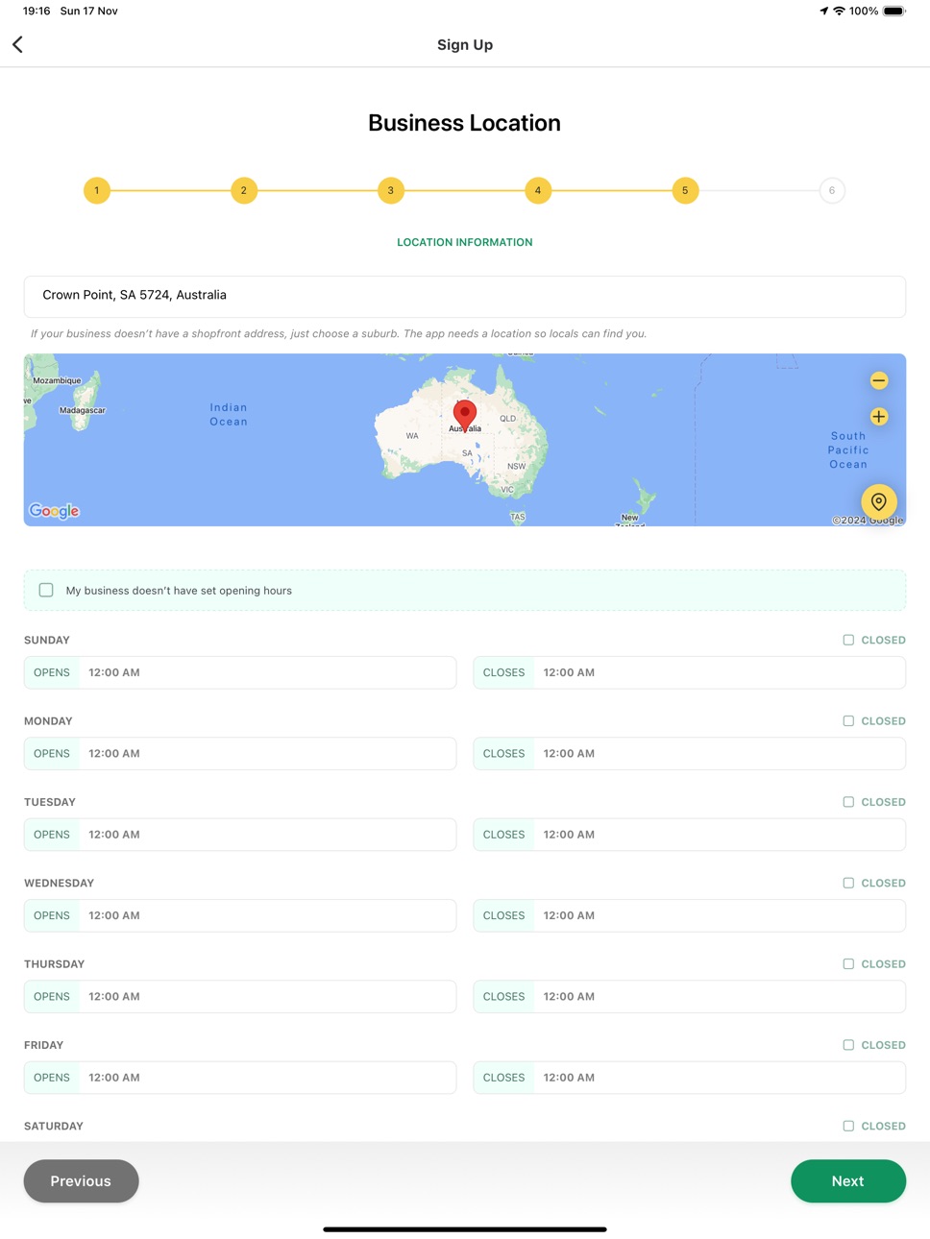Mark Monday as CLOSED
930x1239 pixels.
point(848,720)
